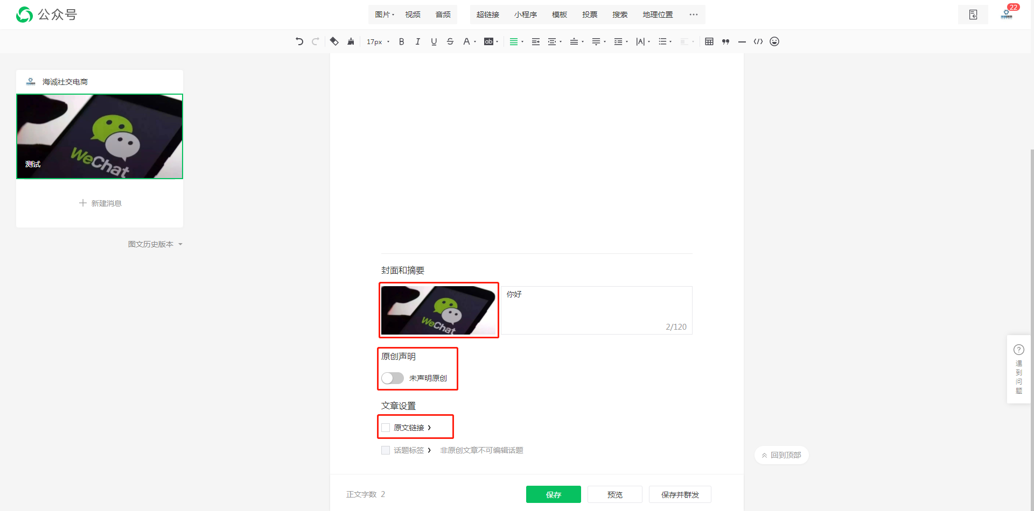Open the 模板 option

560,15
